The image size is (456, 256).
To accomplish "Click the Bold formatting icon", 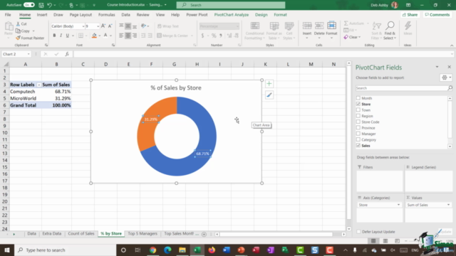I will tap(54, 36).
